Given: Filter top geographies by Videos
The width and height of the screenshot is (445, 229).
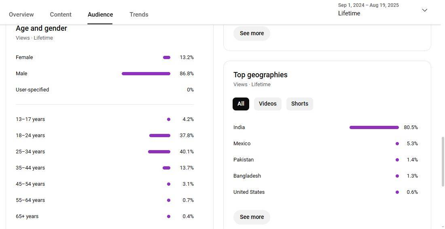Looking at the screenshot, I should (x=267, y=104).
